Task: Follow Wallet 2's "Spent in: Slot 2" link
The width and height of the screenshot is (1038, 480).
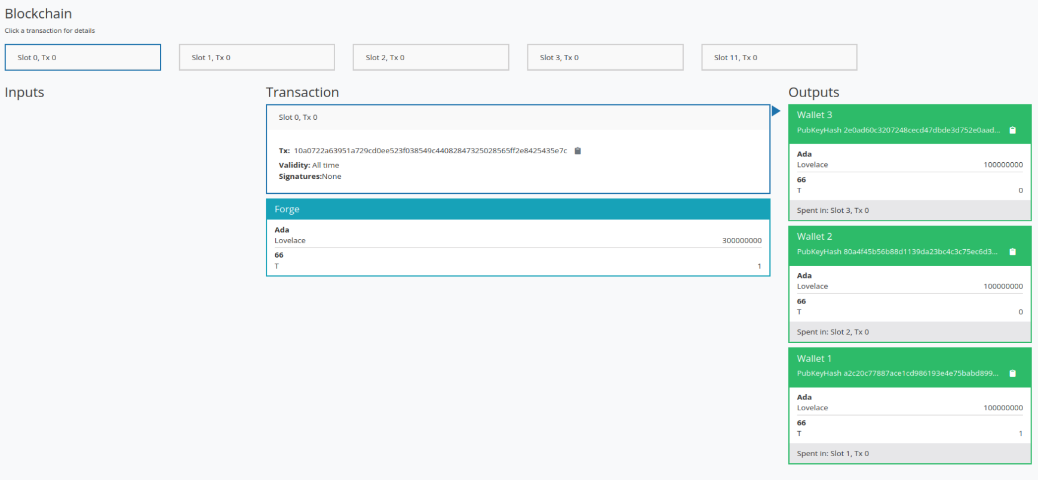Action: coord(833,332)
